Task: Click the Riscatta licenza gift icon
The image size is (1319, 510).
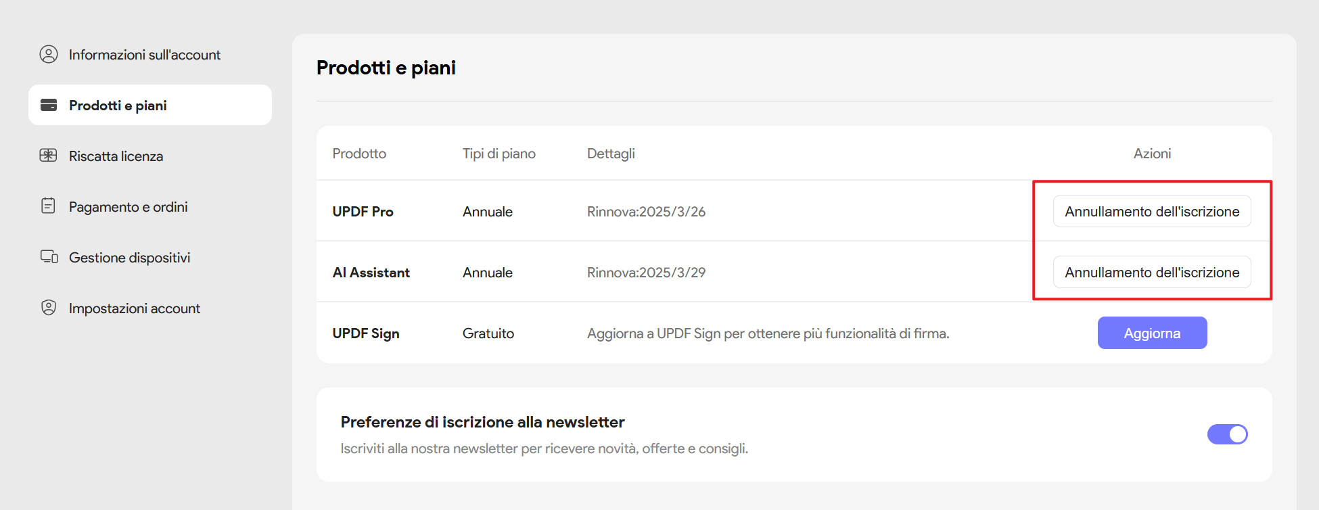Action: tap(49, 156)
